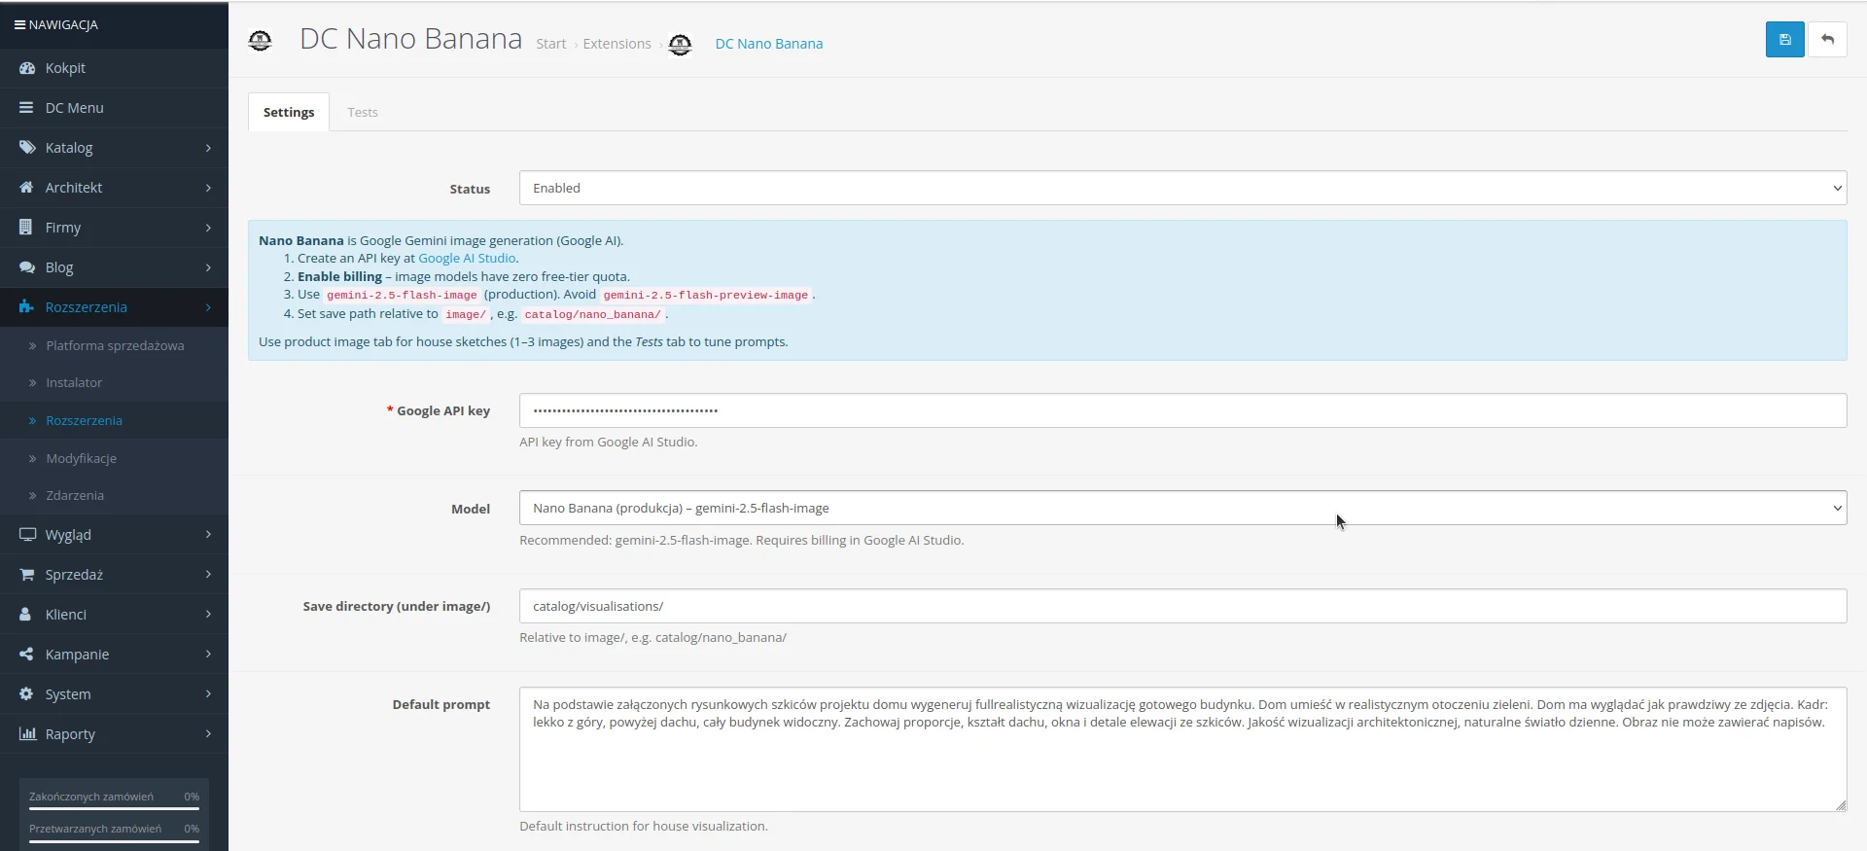The image size is (1867, 851).
Task: Expand the Blog submenu chevron
Action: pyautogui.click(x=208, y=267)
